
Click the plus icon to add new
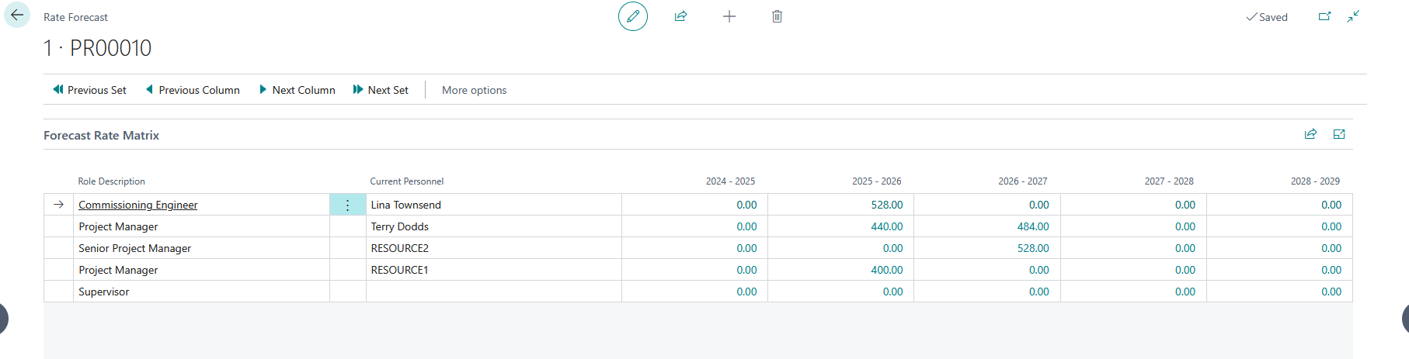click(729, 16)
